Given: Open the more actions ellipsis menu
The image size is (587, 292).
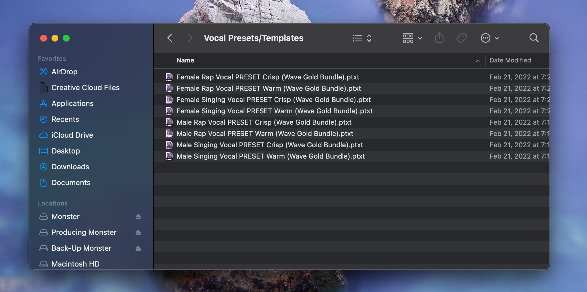Looking at the screenshot, I should pyautogui.click(x=490, y=38).
